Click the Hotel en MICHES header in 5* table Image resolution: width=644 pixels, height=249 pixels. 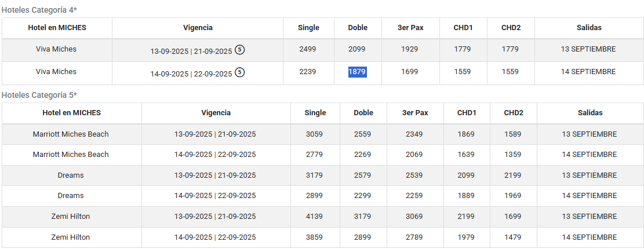(x=71, y=113)
